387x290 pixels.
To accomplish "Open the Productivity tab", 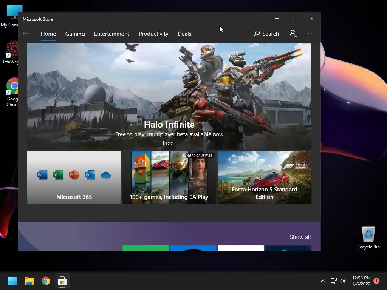I will [x=153, y=34].
